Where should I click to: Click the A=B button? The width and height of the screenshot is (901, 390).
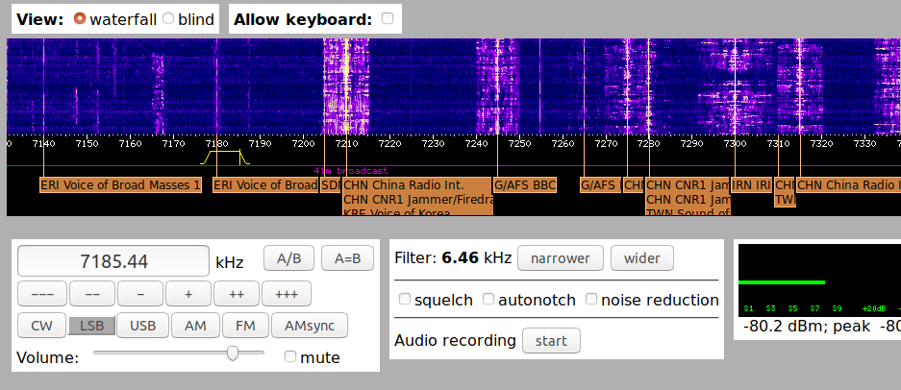347,257
